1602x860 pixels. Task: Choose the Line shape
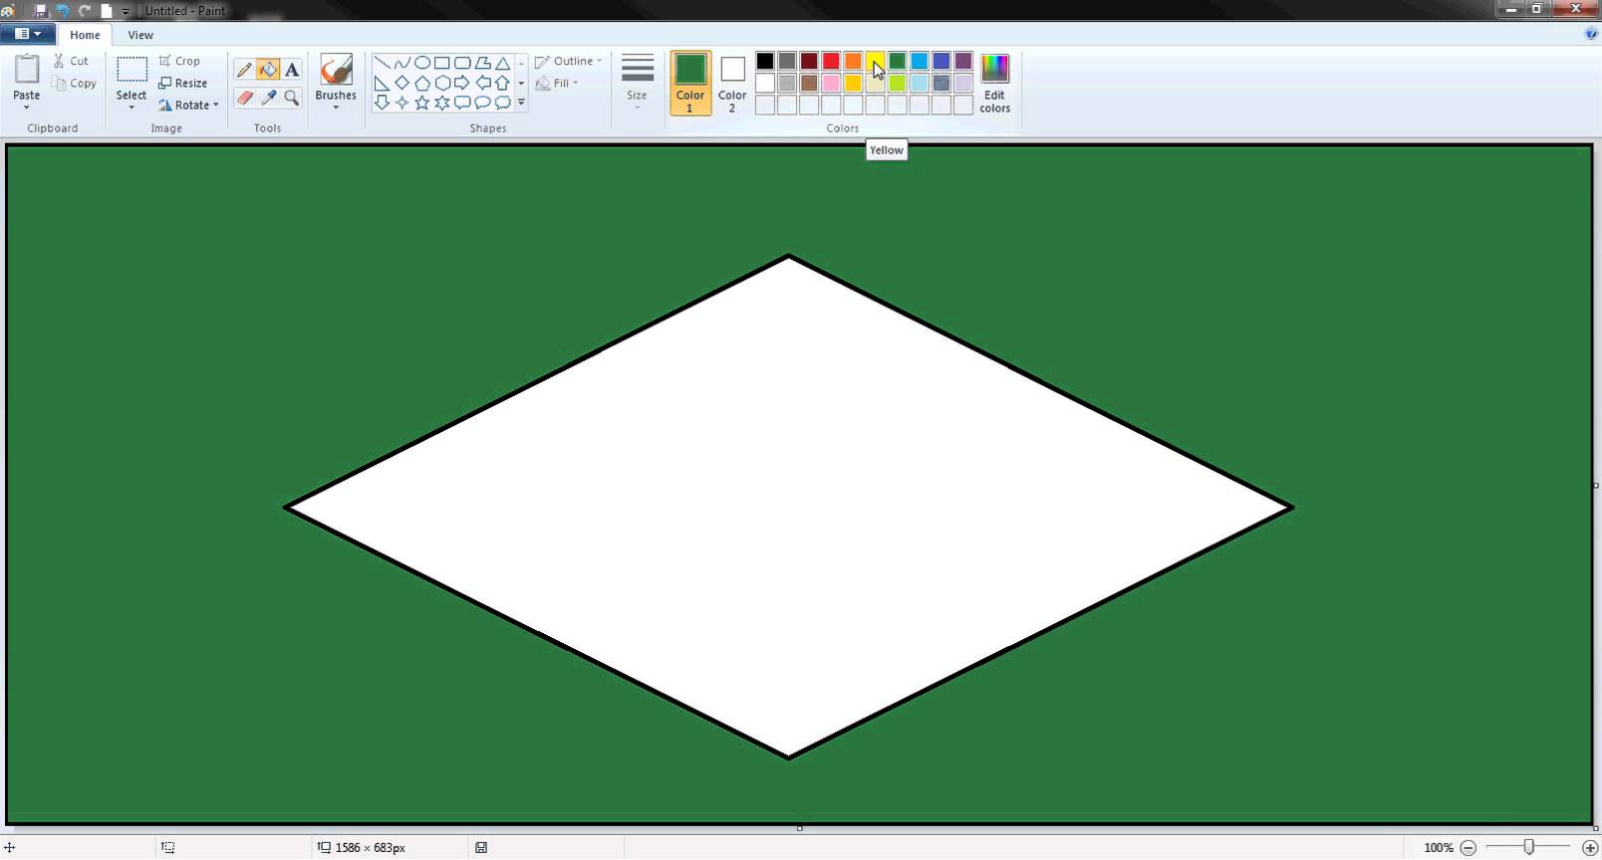point(382,63)
